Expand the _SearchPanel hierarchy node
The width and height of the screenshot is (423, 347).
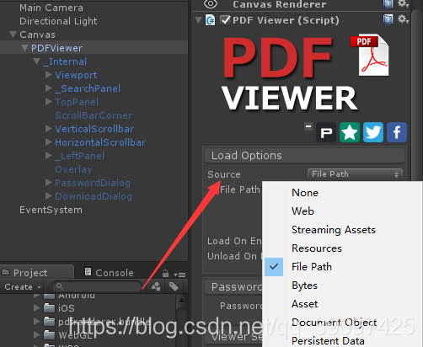pos(49,88)
